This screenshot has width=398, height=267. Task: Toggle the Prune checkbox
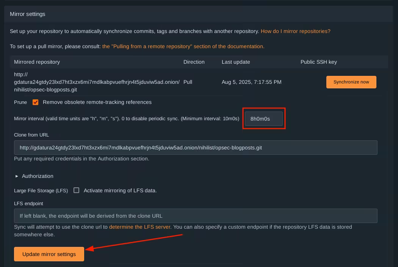coord(36,102)
